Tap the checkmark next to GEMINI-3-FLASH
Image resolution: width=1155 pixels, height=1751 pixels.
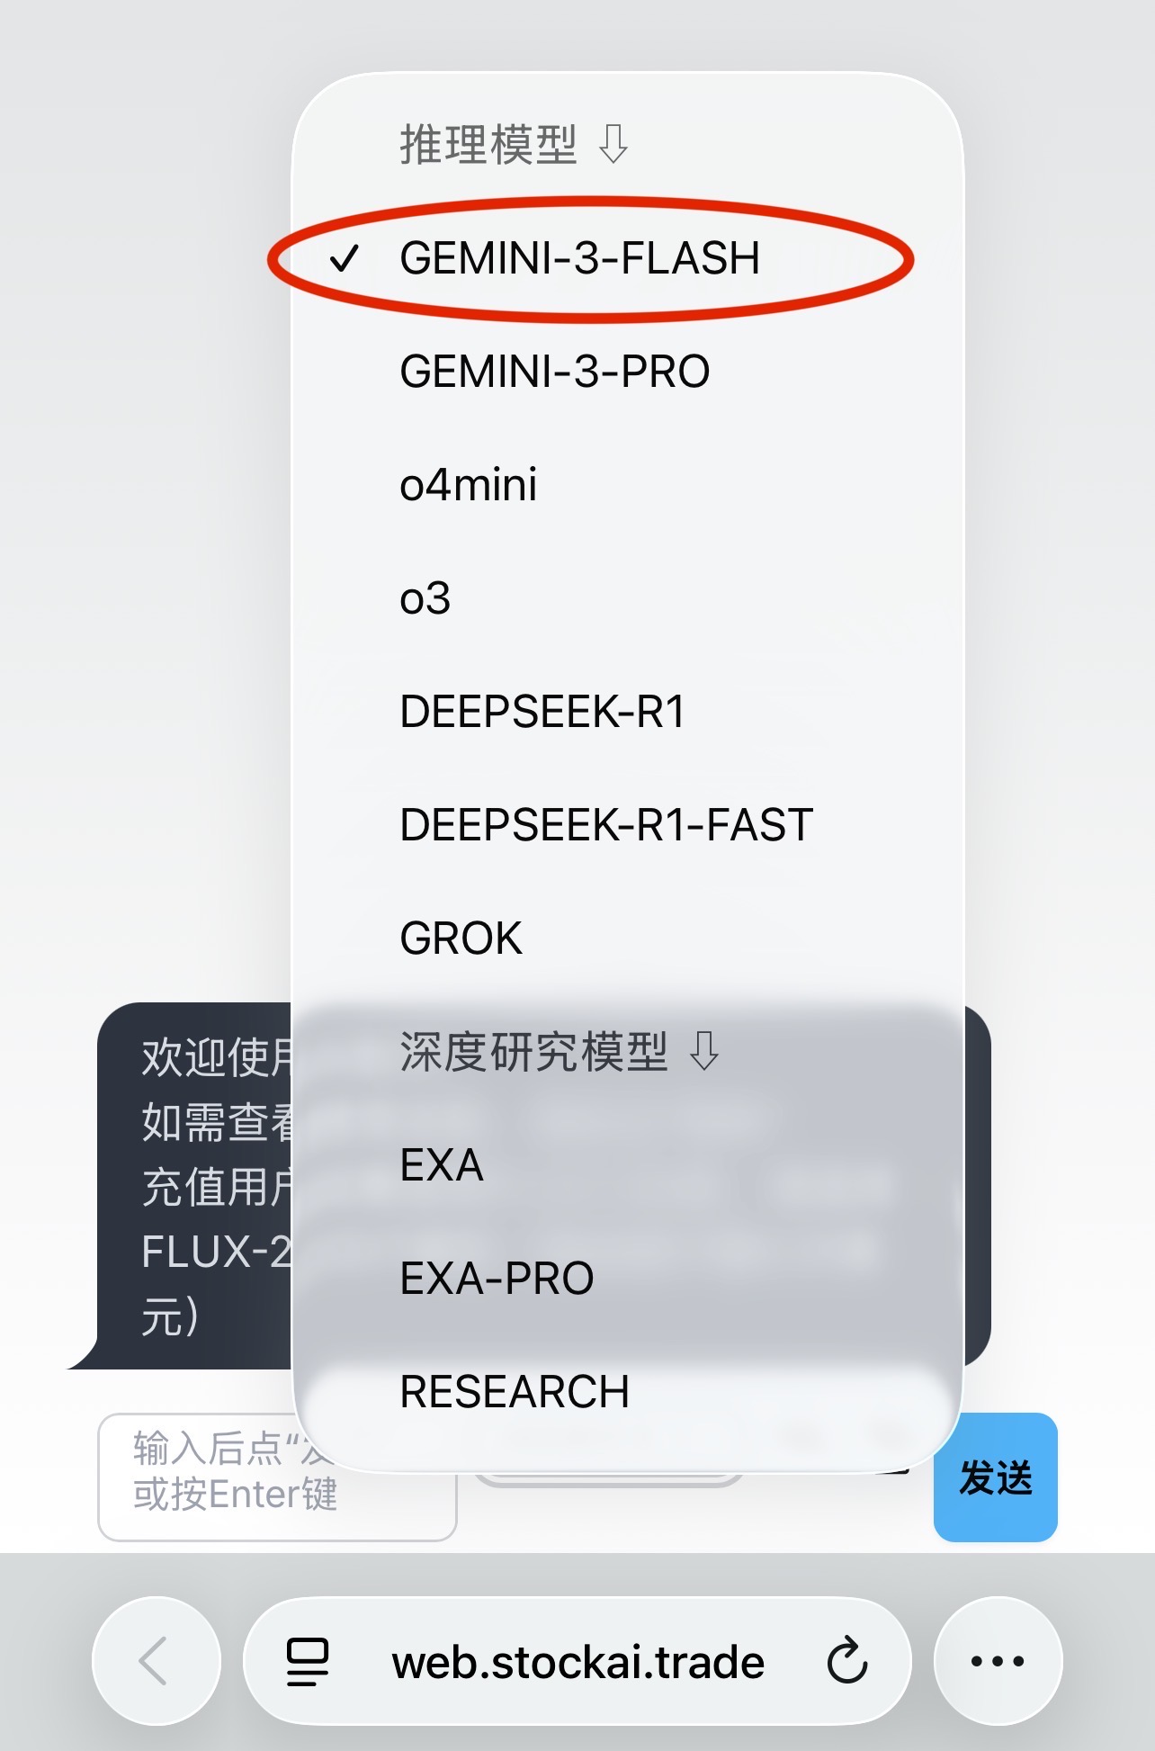pyautogui.click(x=345, y=259)
